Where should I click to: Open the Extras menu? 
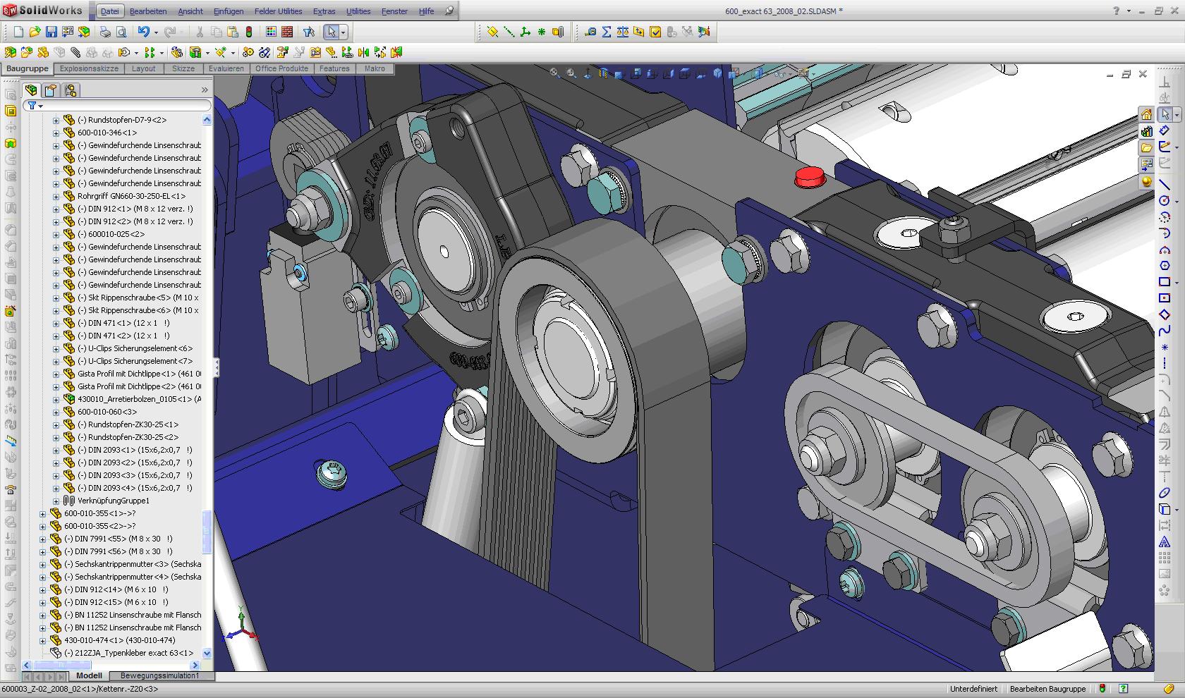point(324,11)
